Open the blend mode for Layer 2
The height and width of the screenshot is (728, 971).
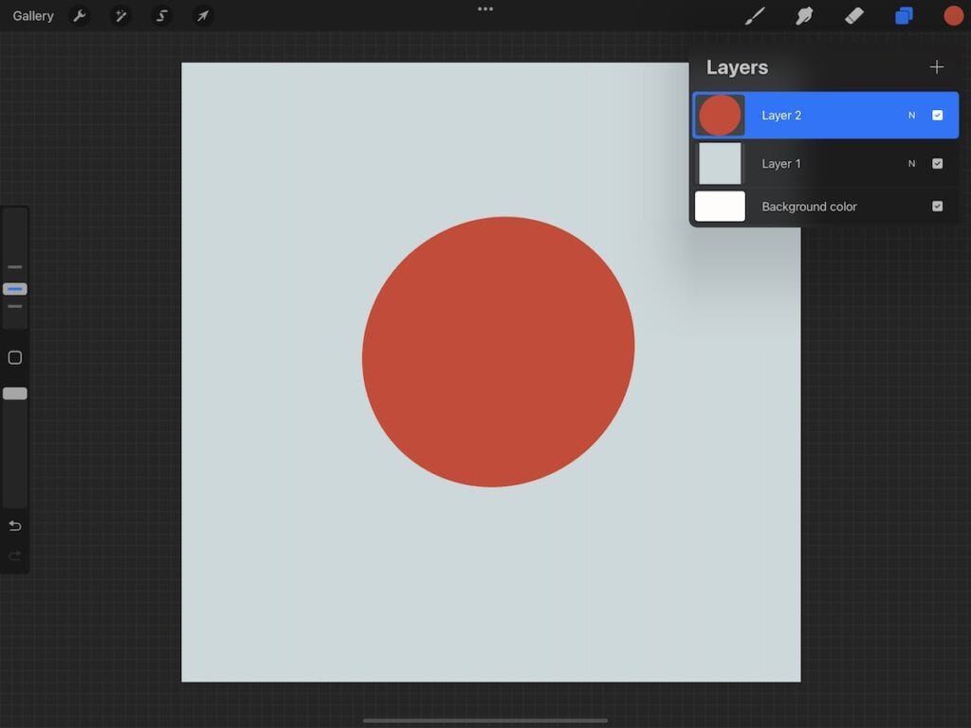911,115
